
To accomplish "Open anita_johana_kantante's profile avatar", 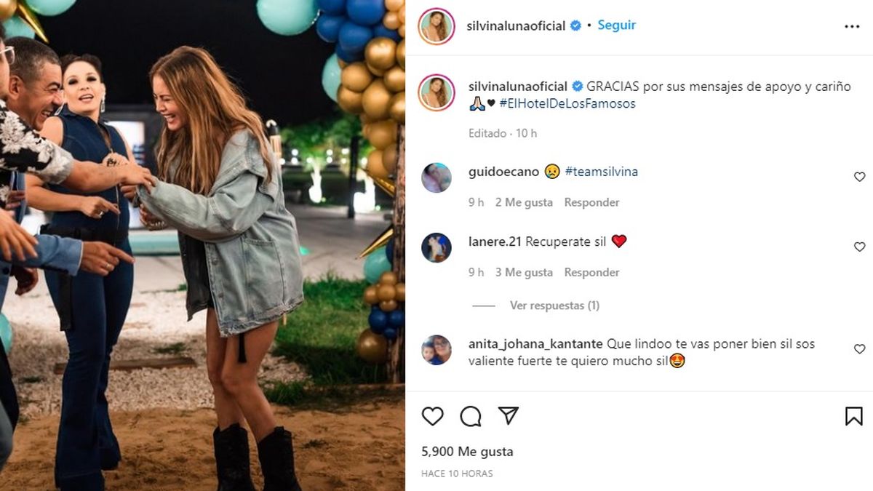I will [x=436, y=350].
